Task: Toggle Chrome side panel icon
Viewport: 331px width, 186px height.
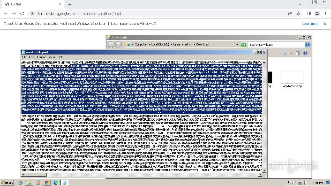Action: (309, 13)
